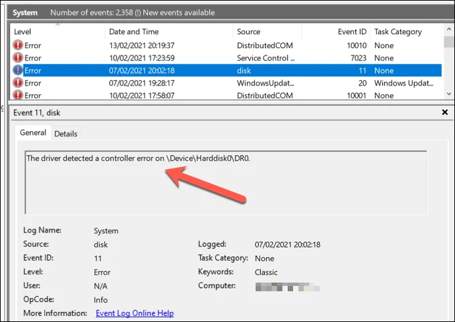Select the General tab
The height and width of the screenshot is (322, 455).
(x=33, y=133)
